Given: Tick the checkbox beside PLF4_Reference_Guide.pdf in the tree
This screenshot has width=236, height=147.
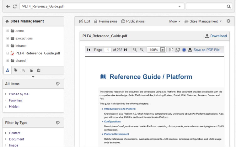Looking at the screenshot, I should (8, 53).
